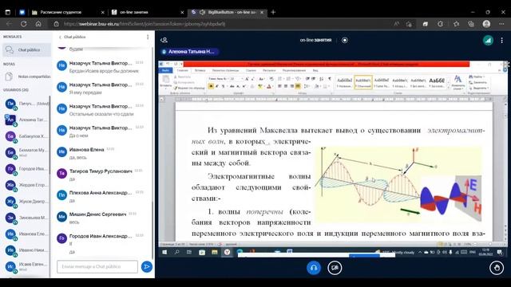Viewport: 511px width, 287px height.
Task: Open the chat options three-dot menu
Action: pos(148,37)
